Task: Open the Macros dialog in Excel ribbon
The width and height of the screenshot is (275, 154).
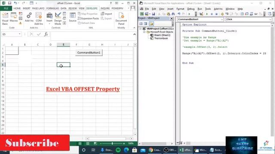Action: point(14,18)
